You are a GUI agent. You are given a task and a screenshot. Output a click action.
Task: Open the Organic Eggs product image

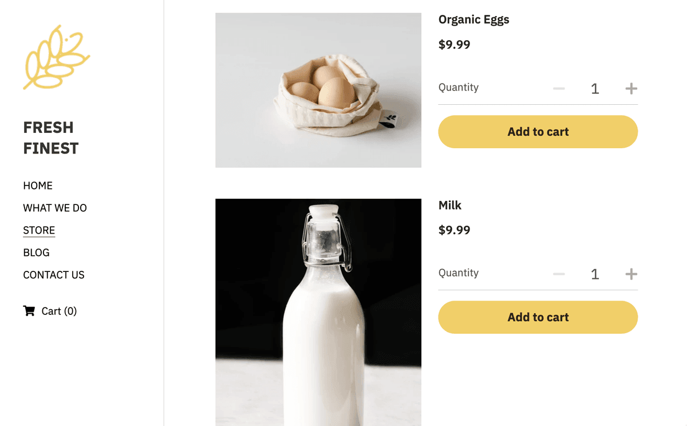pos(318,90)
